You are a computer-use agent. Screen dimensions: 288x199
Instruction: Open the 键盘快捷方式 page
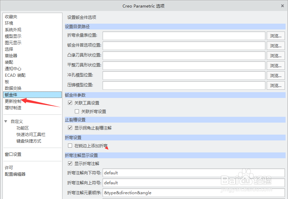[29, 141]
